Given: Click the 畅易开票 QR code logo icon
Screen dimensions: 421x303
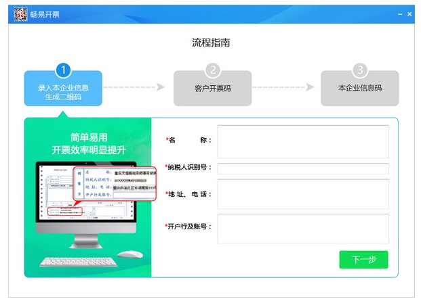Looking at the screenshot, I should tap(20, 14).
